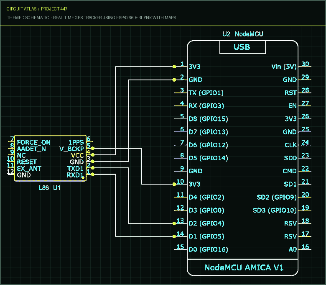Select the D4 (GPIO2) pin label
326x285 pixels.
(x=206, y=198)
